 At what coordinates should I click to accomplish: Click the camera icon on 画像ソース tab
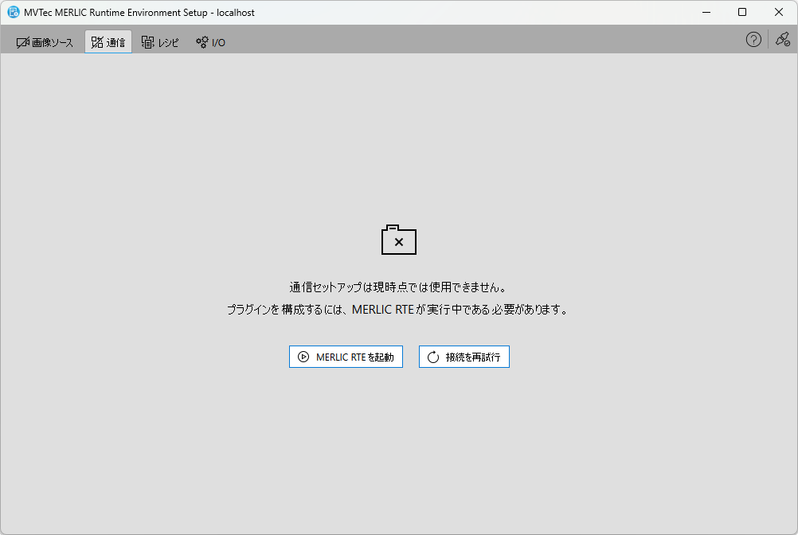point(22,42)
